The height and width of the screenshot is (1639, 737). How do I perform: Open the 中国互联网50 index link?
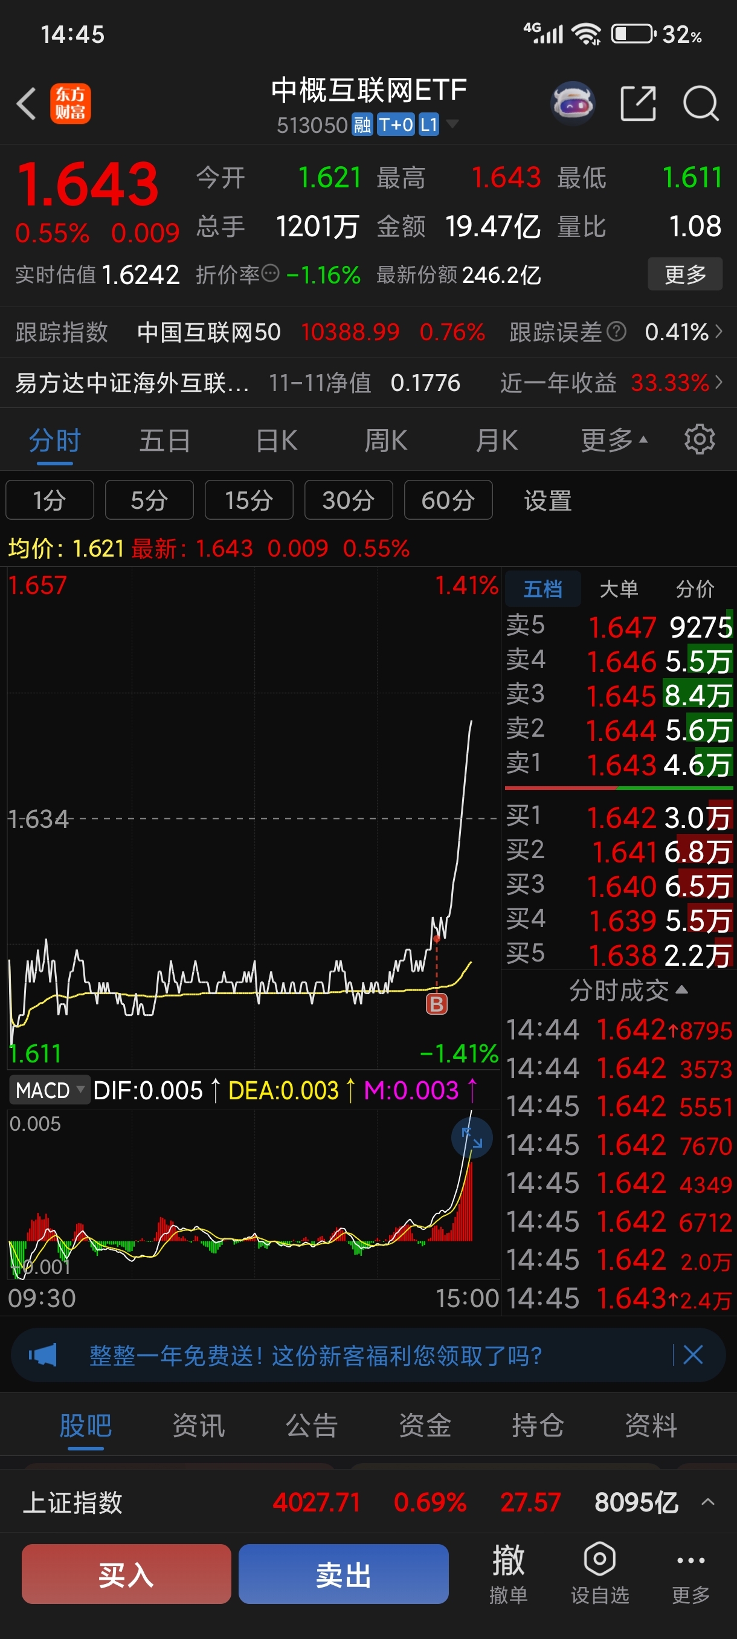coord(208,332)
